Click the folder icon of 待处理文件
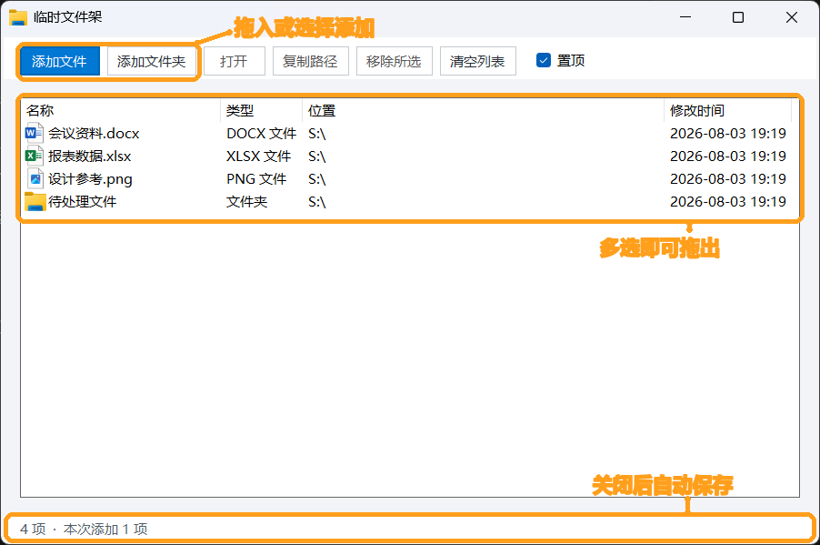820x545 pixels. pos(35,202)
